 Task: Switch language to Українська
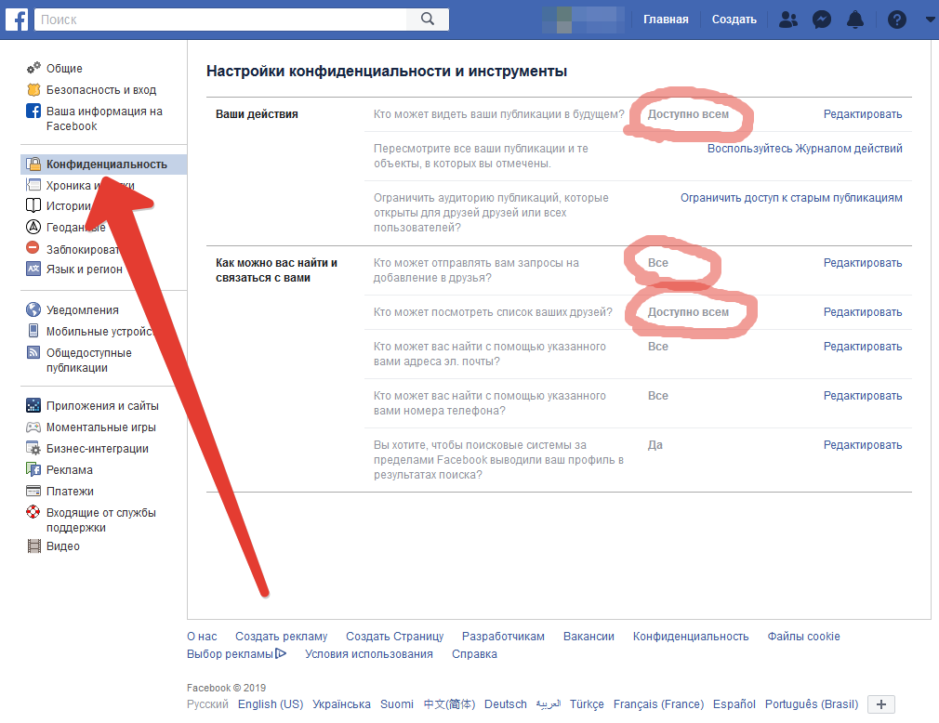tap(341, 704)
